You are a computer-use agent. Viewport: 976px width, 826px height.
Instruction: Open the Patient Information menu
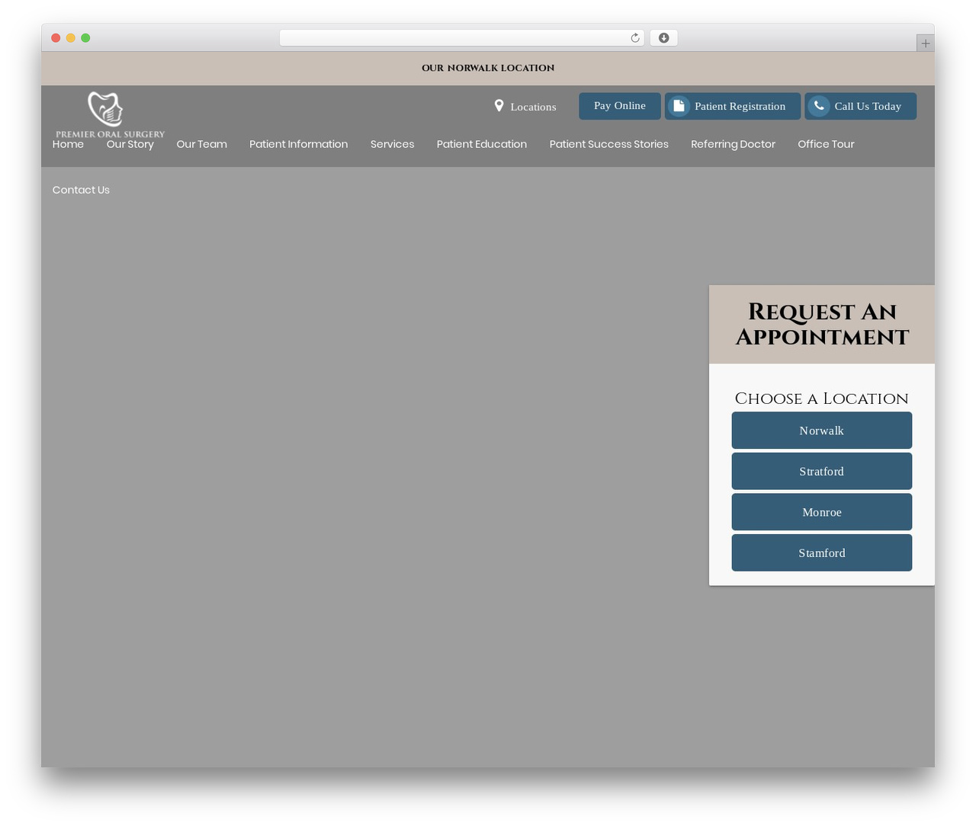click(x=298, y=144)
